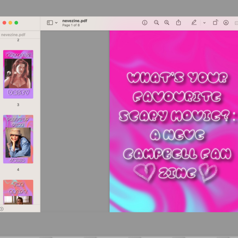Rotate the page with the rotate icon
The height and width of the screenshot is (238, 238).
pyautogui.click(x=215, y=23)
